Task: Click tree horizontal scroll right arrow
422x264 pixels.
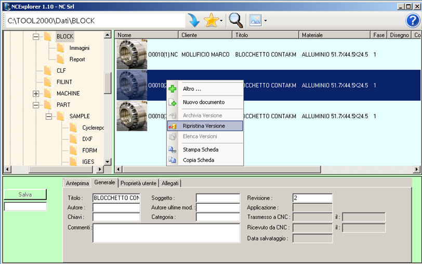Action: (100, 170)
